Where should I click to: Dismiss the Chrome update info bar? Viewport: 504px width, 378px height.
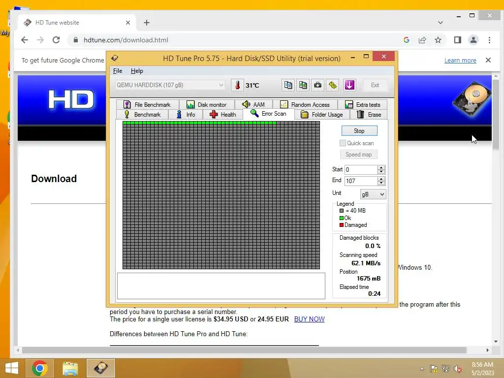[x=488, y=60]
